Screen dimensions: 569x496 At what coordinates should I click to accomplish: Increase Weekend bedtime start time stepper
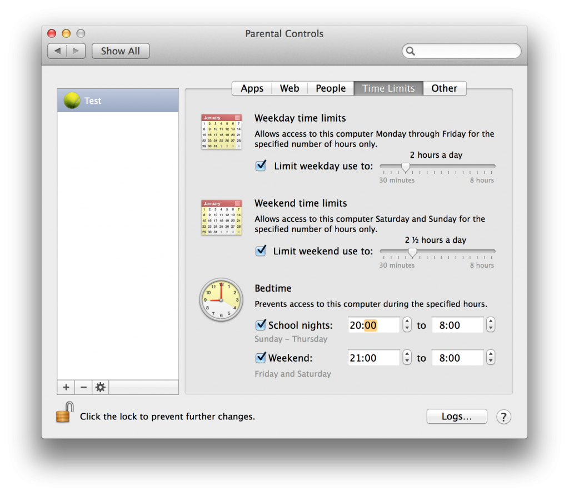pos(407,354)
